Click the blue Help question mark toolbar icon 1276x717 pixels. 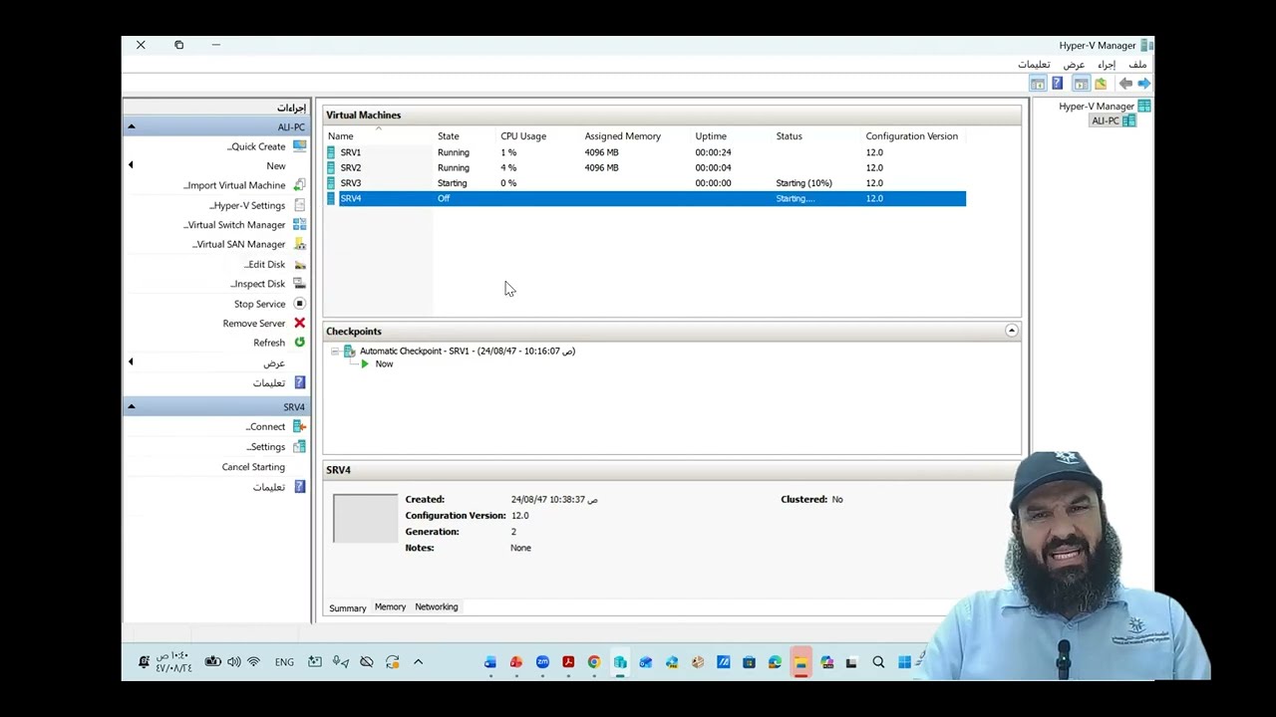[1058, 84]
